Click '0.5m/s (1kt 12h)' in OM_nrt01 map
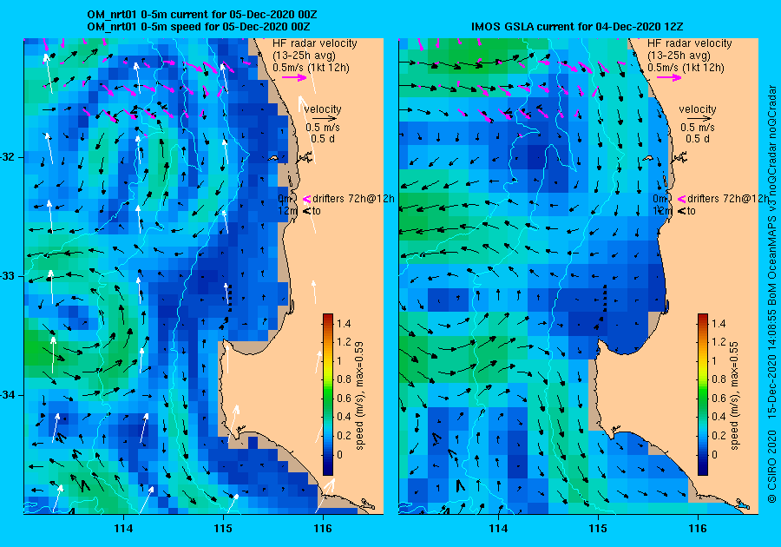 311,68
